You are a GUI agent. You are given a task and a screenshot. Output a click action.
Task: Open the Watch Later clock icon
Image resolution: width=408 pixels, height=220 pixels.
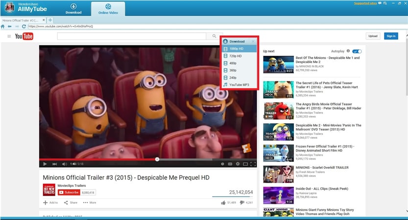pos(222,164)
